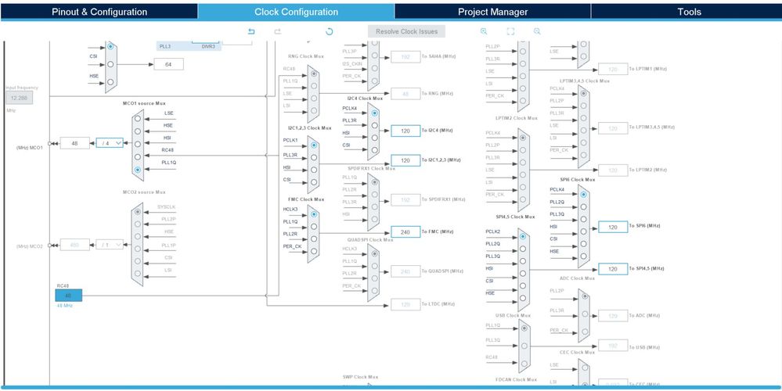The width and height of the screenshot is (782, 391).
Task: Choose CSI in the SPI4,5 Clock Mux
Action: click(523, 286)
